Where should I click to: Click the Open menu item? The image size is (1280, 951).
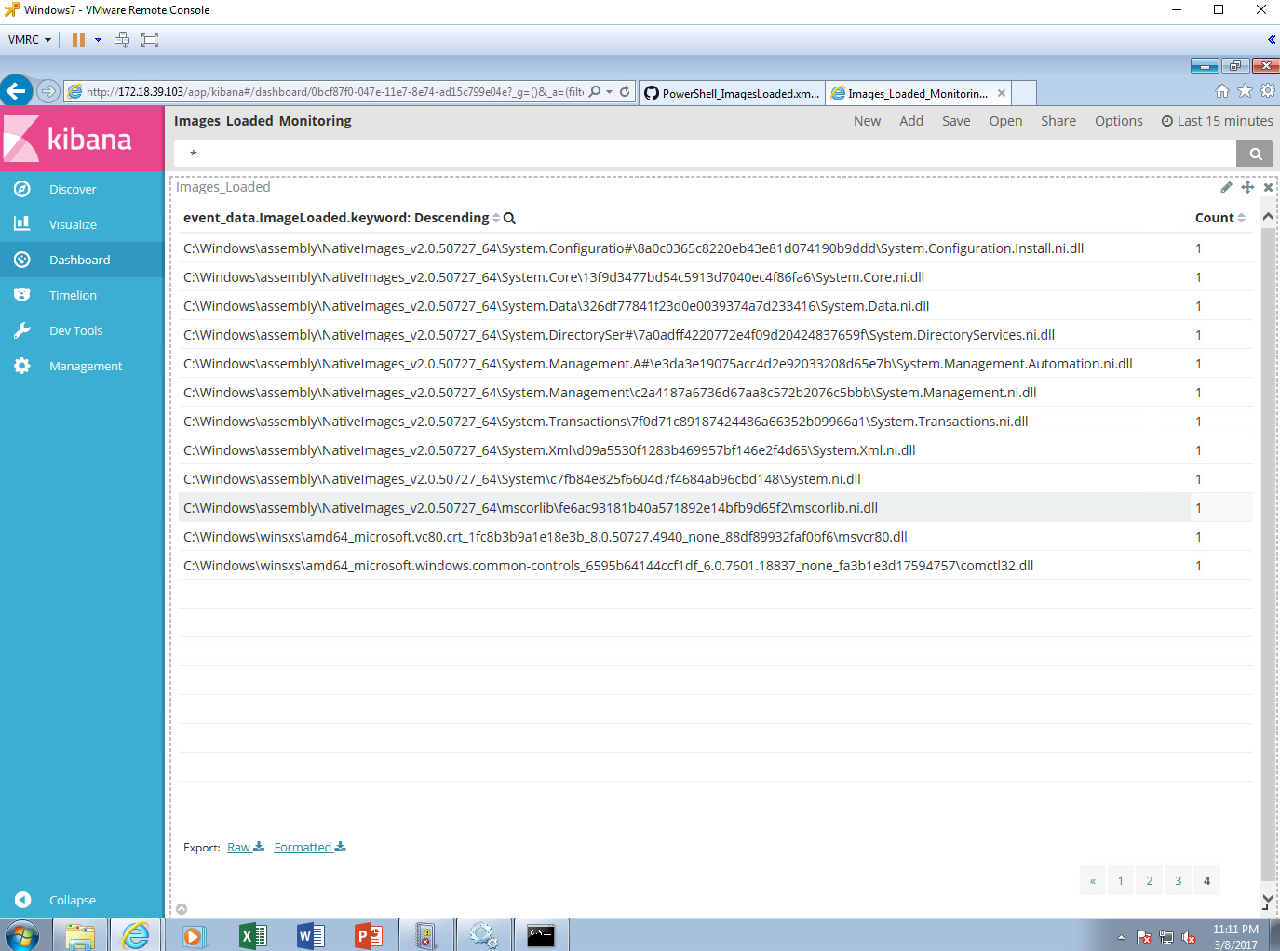pos(1005,121)
